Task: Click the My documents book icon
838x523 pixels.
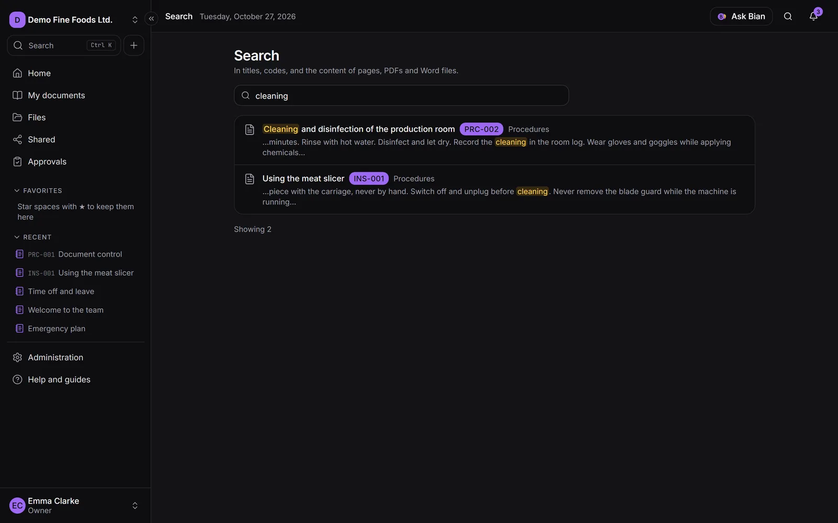Action: pyautogui.click(x=17, y=95)
